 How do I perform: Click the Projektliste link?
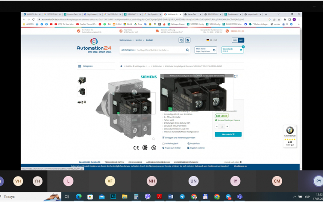tap(193, 143)
